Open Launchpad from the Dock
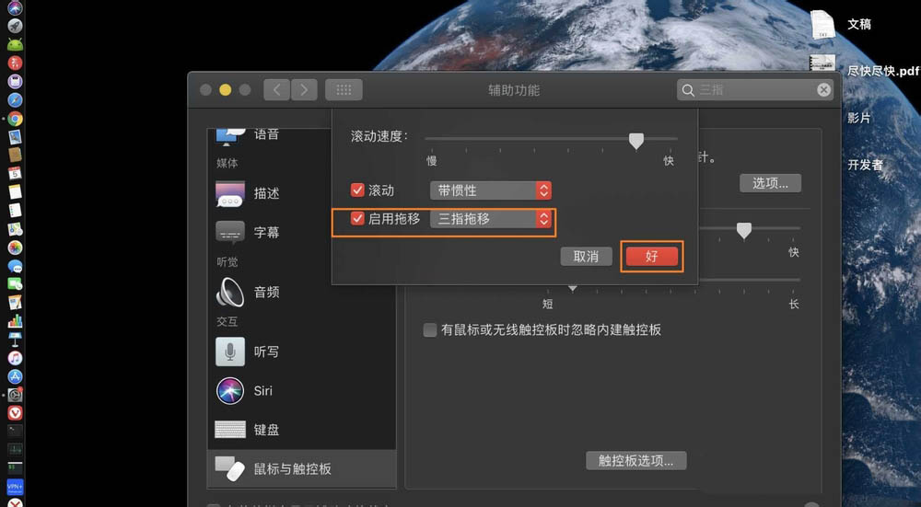Screen dimensions: 921x507 point(15,26)
